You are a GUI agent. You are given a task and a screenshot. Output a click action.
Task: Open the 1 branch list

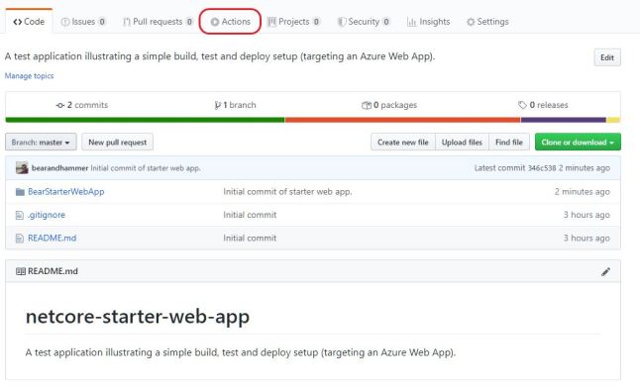235,105
